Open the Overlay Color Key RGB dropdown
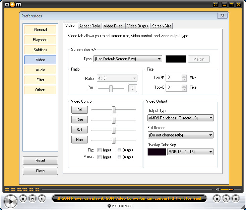The image size is (246, 210). pos(190,152)
